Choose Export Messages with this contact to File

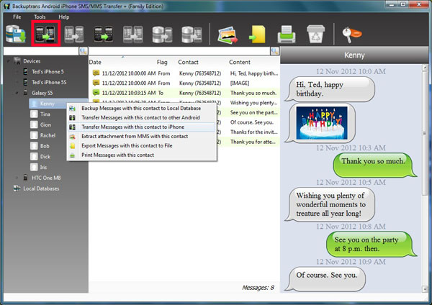click(x=141, y=145)
